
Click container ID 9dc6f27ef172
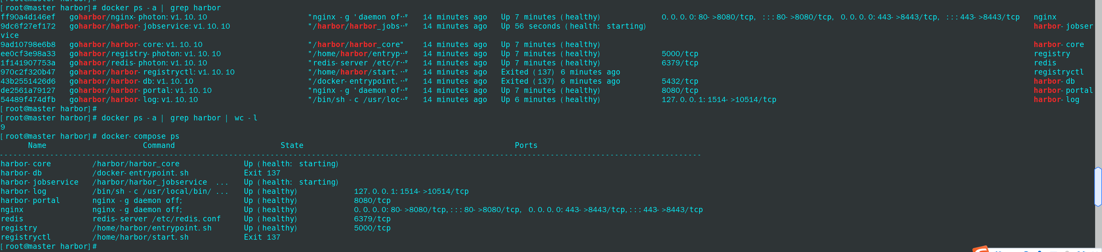coord(28,26)
